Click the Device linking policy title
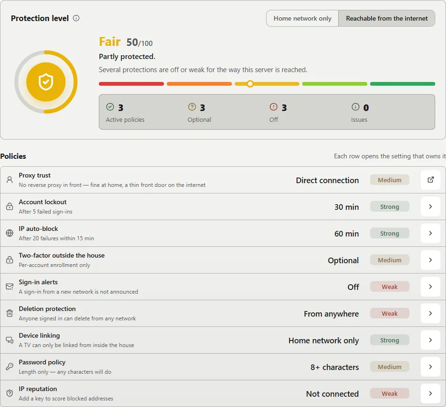446x407 pixels. click(x=39, y=336)
